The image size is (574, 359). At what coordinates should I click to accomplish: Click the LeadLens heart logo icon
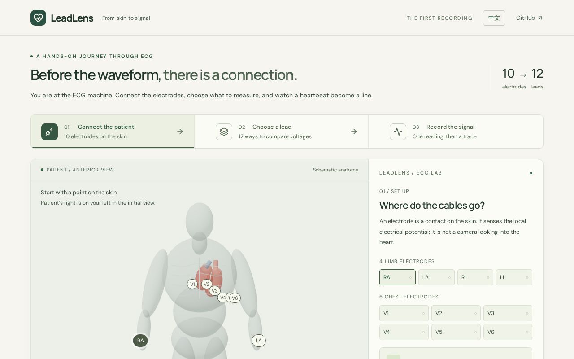[x=38, y=18]
